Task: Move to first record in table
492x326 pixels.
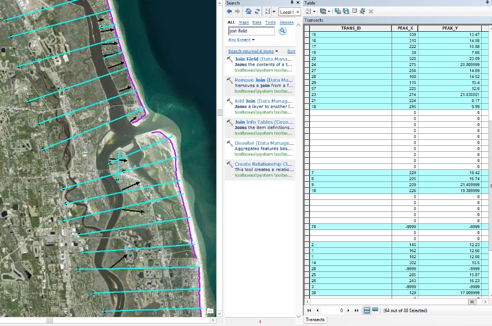Action: (309, 310)
